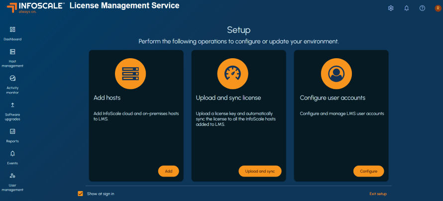Open Events bell icon in sidebar

pos(12,154)
